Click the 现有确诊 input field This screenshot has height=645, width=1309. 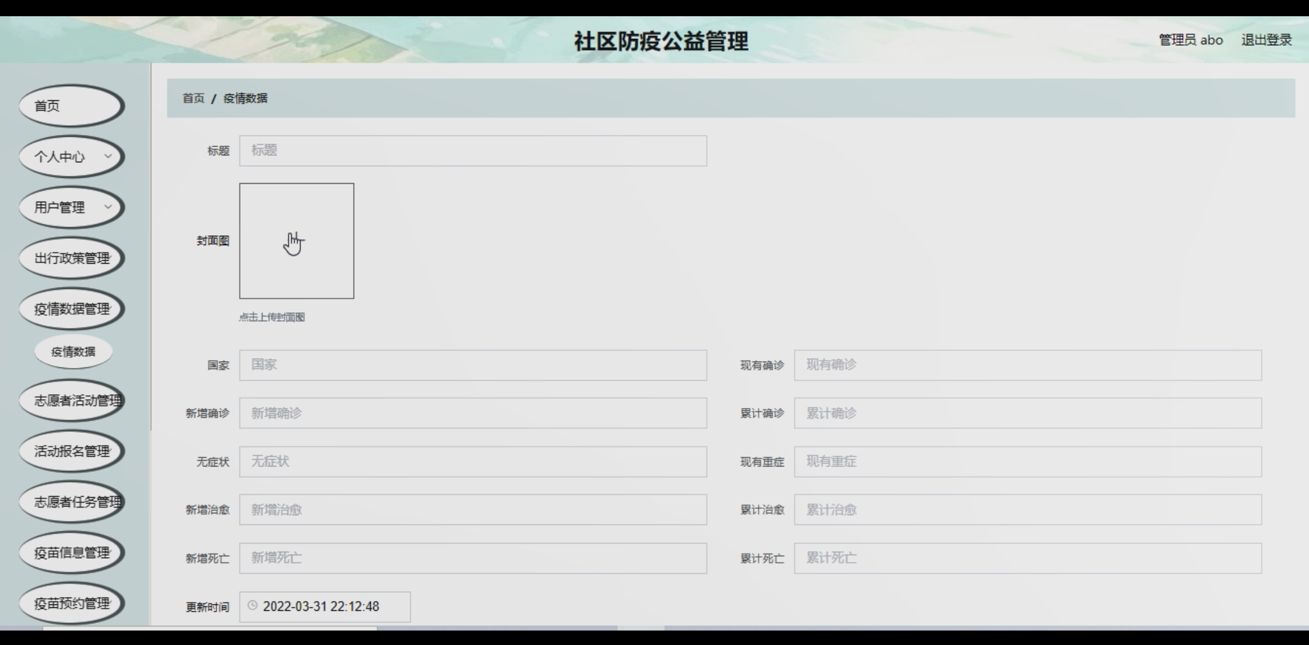1027,365
